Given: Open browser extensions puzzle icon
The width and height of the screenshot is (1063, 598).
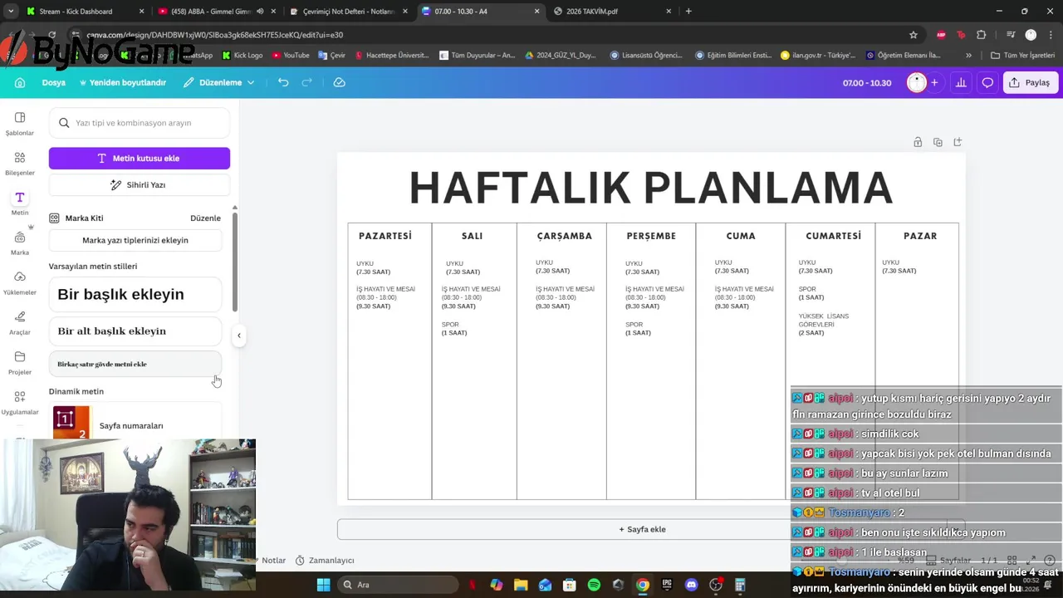Looking at the screenshot, I should point(981,35).
